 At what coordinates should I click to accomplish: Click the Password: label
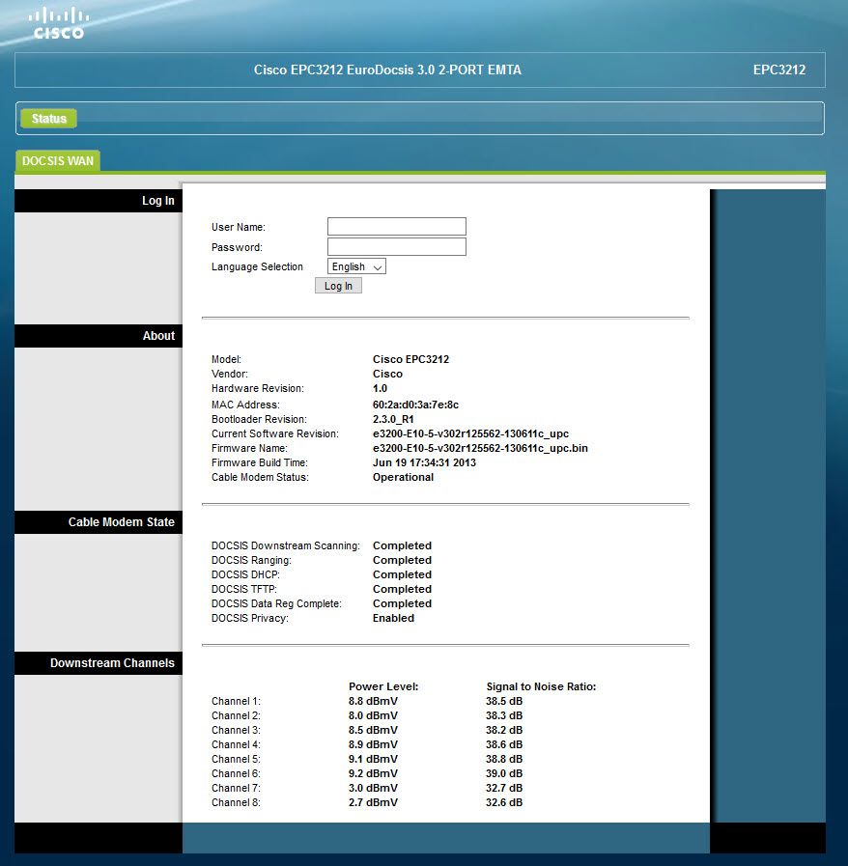(x=237, y=247)
